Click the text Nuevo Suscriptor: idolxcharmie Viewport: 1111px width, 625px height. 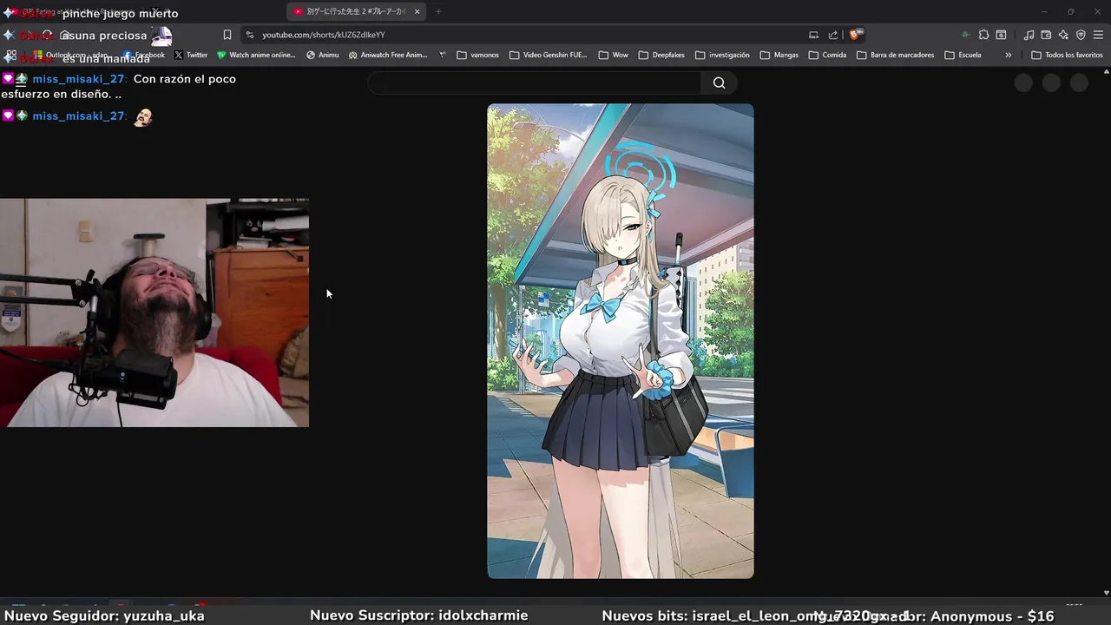418,615
